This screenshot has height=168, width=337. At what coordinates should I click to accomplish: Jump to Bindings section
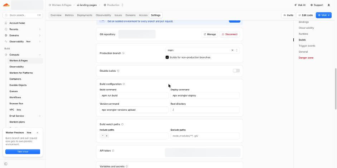[x=303, y=22]
